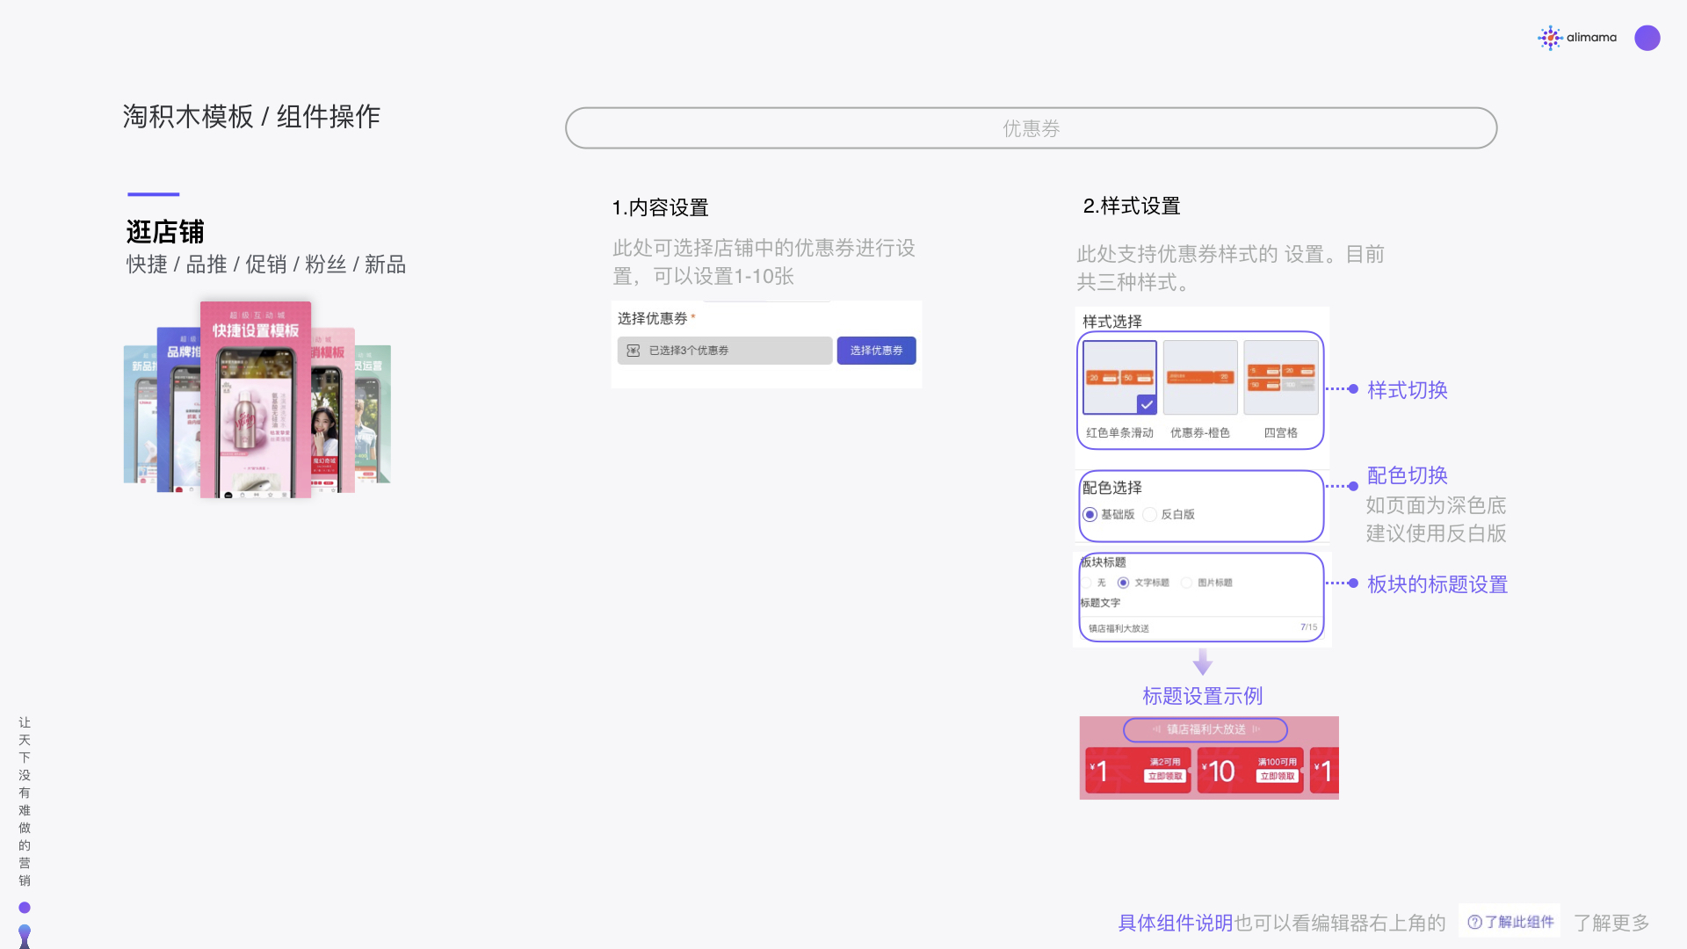Click the 优惠券 header pill
Viewport: 1687px width, 949px height.
click(1032, 128)
